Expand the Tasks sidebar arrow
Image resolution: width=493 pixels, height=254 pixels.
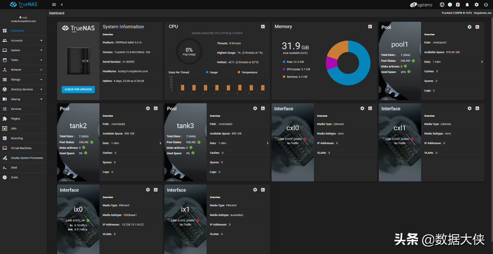click(41, 60)
